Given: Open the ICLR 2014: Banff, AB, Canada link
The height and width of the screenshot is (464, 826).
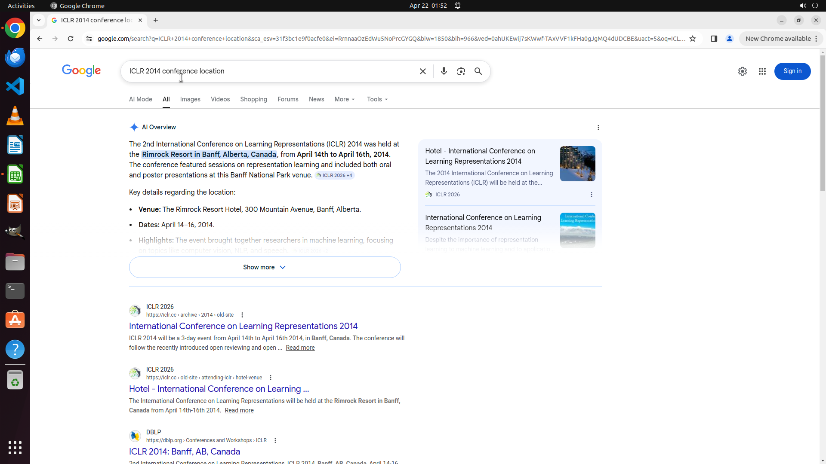Looking at the screenshot, I should pos(185,452).
